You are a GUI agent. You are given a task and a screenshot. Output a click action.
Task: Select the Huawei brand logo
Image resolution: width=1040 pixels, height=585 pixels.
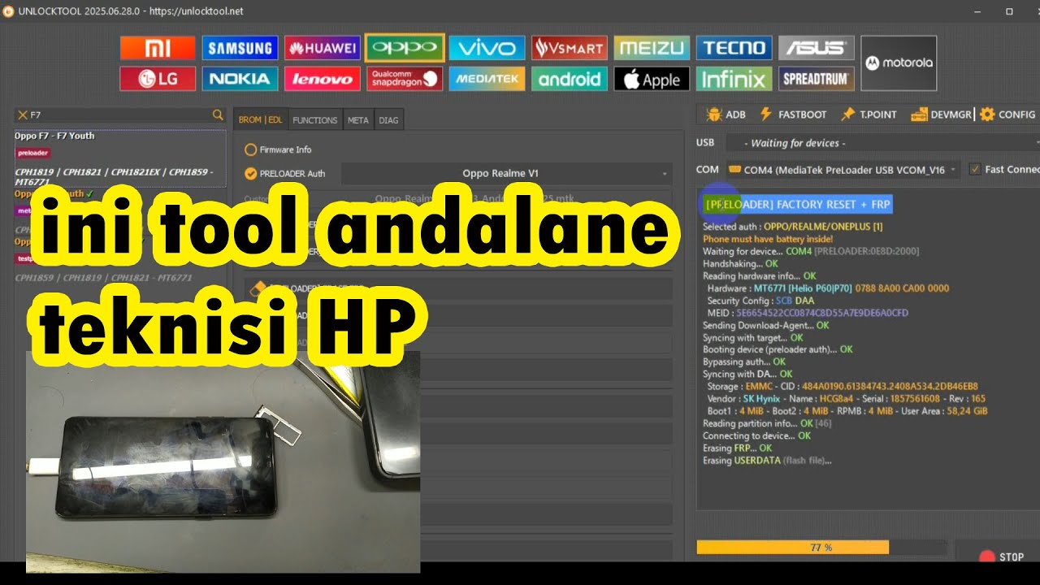point(322,48)
